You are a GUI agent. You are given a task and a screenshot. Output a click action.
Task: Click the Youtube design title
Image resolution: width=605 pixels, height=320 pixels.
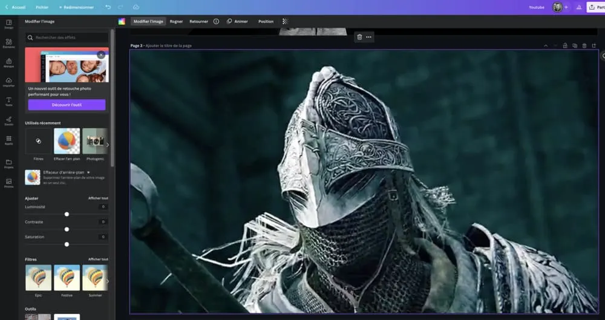tap(536, 7)
